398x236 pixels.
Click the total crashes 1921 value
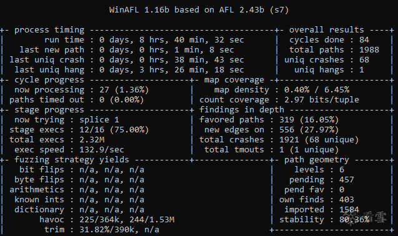[x=319, y=140]
